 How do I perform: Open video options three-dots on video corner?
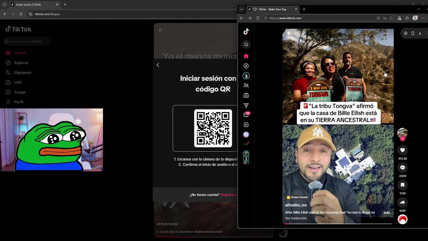tap(386, 33)
